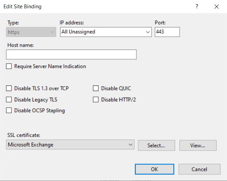Click the Select... certificate button
This screenshot has width=227, height=181.
coord(156,145)
